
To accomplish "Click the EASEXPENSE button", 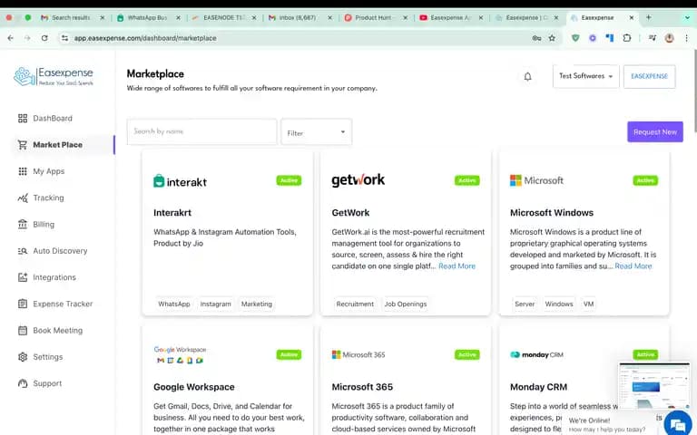I will pyautogui.click(x=650, y=76).
